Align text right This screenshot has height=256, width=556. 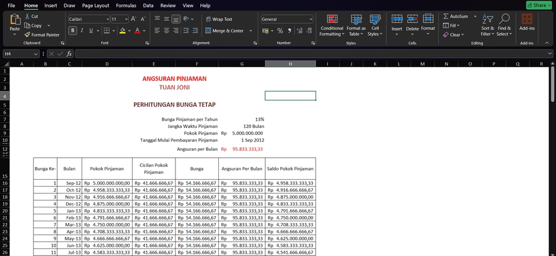(x=175, y=31)
